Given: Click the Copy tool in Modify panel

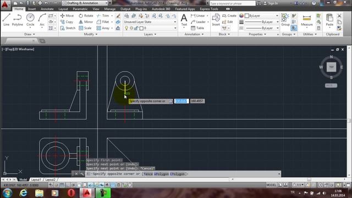Looking at the screenshot, I should [67, 22].
